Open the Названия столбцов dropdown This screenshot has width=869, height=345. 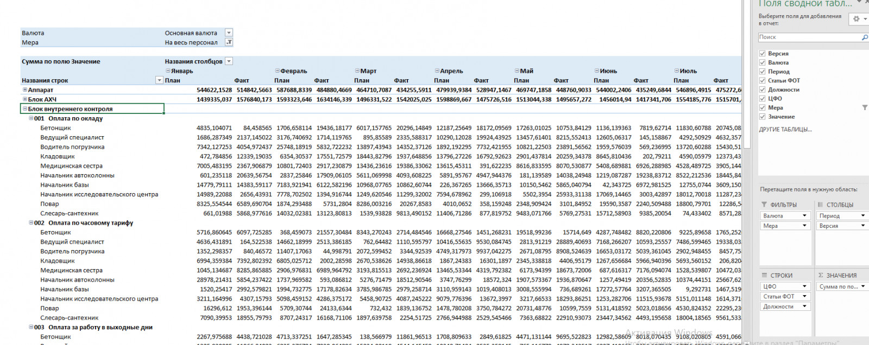(229, 61)
